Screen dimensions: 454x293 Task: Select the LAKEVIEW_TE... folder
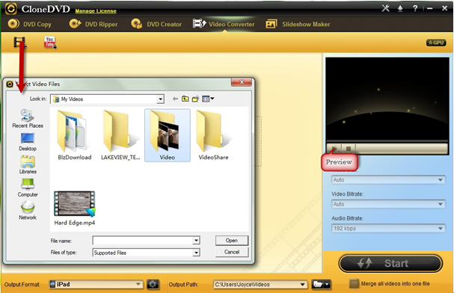point(120,135)
